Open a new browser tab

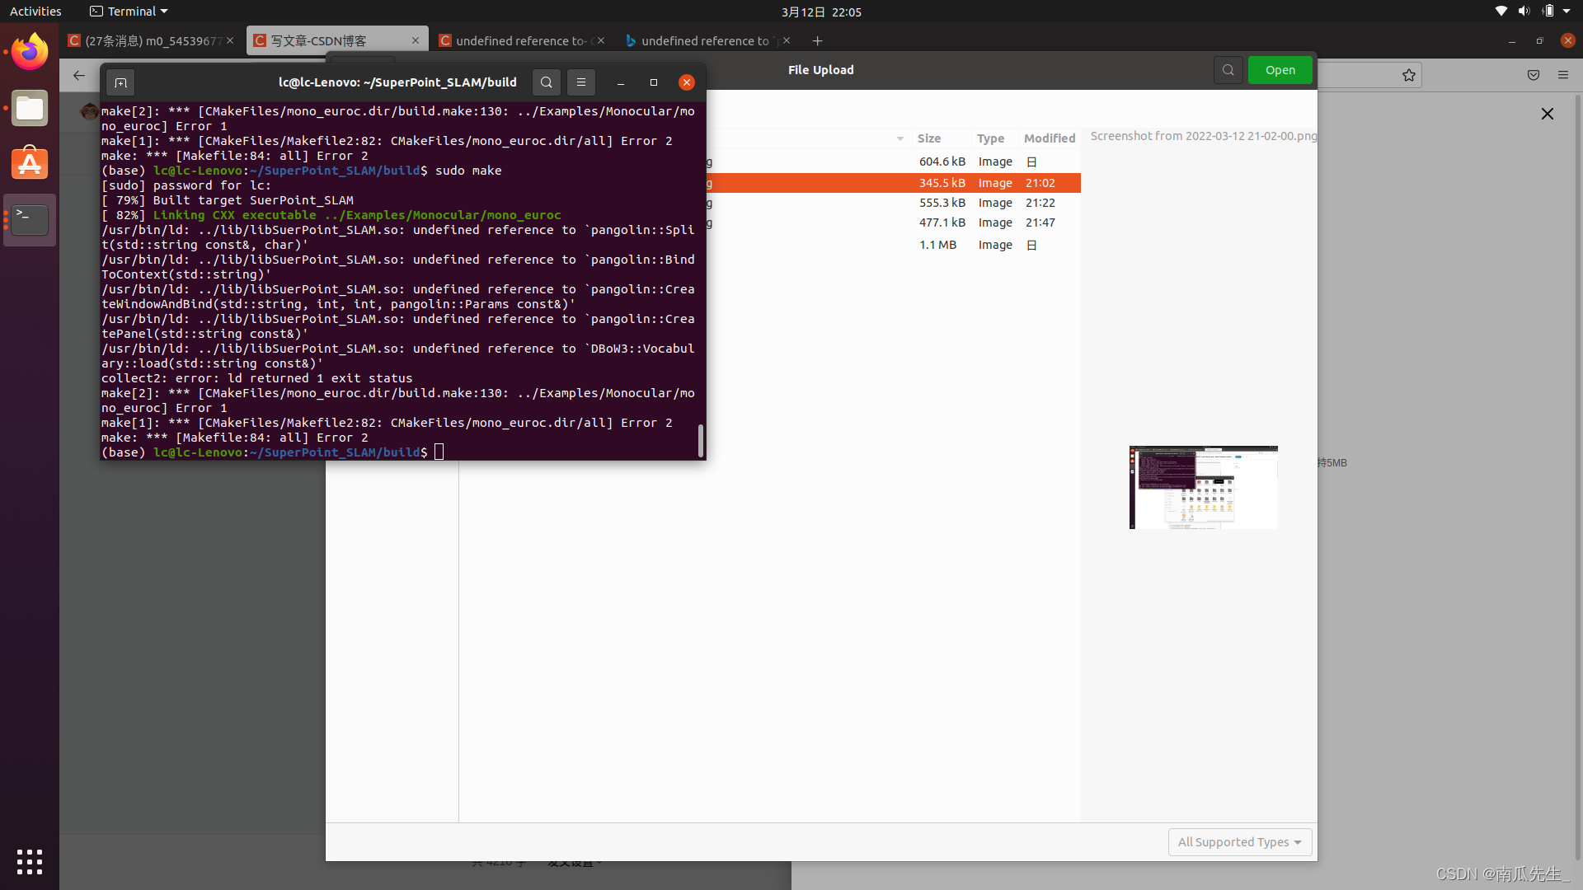click(x=817, y=40)
